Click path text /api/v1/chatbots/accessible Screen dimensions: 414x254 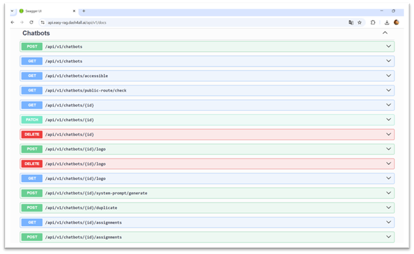click(x=77, y=76)
